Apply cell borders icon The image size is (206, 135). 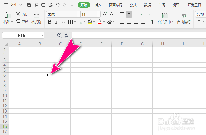pos(70,22)
